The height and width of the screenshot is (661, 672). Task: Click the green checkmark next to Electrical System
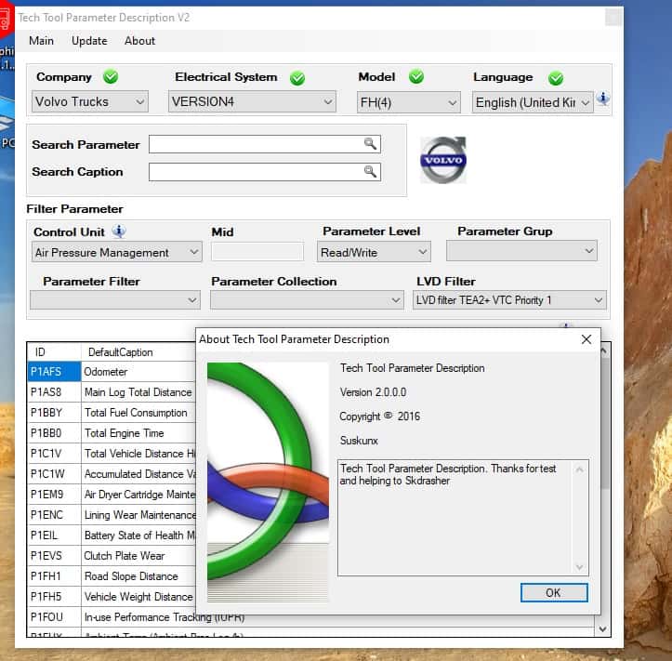[x=297, y=78]
